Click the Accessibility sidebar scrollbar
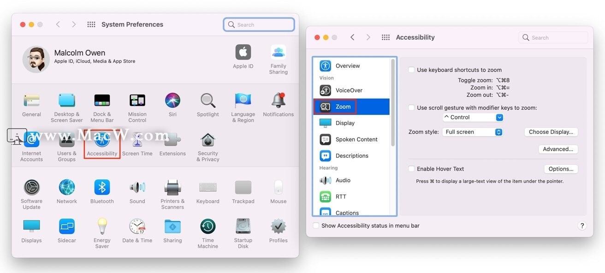The width and height of the screenshot is (605, 273). (393, 102)
